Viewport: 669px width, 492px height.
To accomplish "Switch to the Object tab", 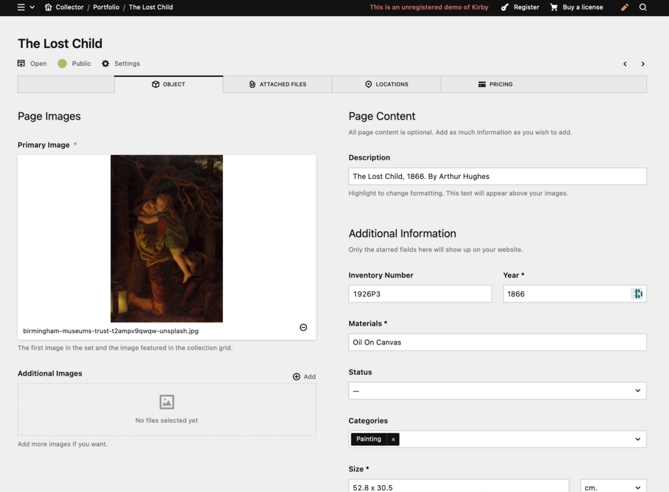I will (168, 84).
